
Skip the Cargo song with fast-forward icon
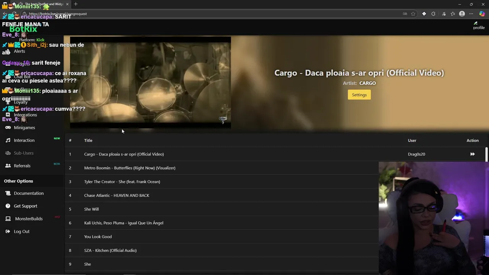click(x=473, y=154)
